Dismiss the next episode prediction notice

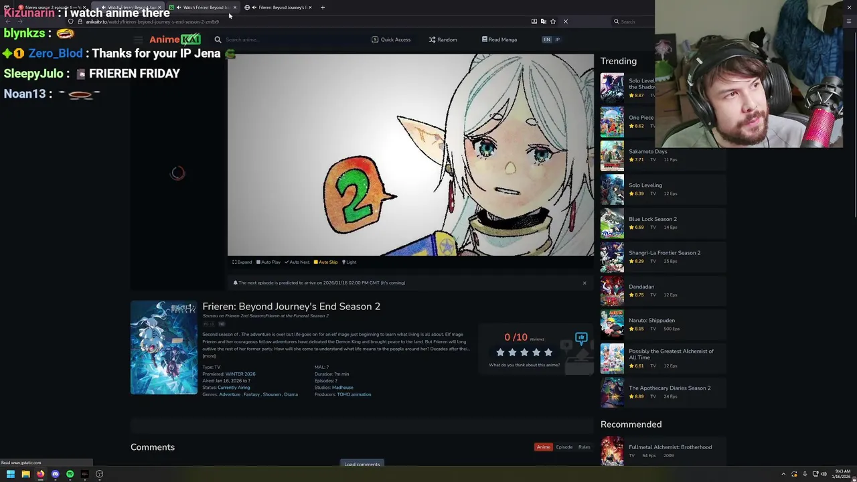point(585,283)
